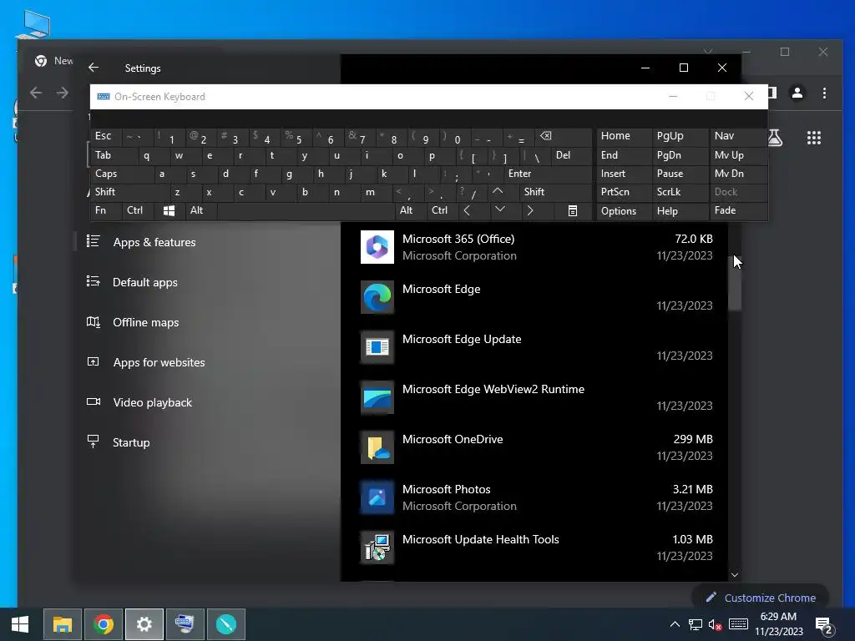Click the Fade key on On-Screen Keyboard
The width and height of the screenshot is (855, 641).
pos(738,211)
